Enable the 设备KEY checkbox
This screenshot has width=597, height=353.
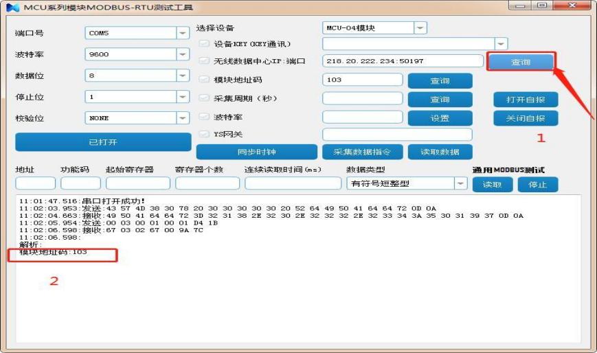(x=203, y=44)
